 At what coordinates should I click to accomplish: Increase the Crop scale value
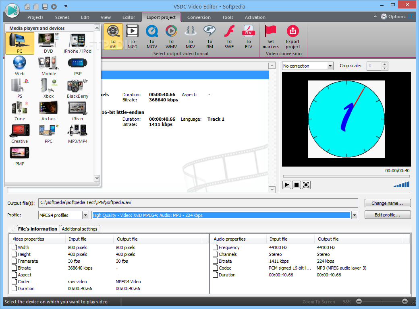click(x=384, y=64)
